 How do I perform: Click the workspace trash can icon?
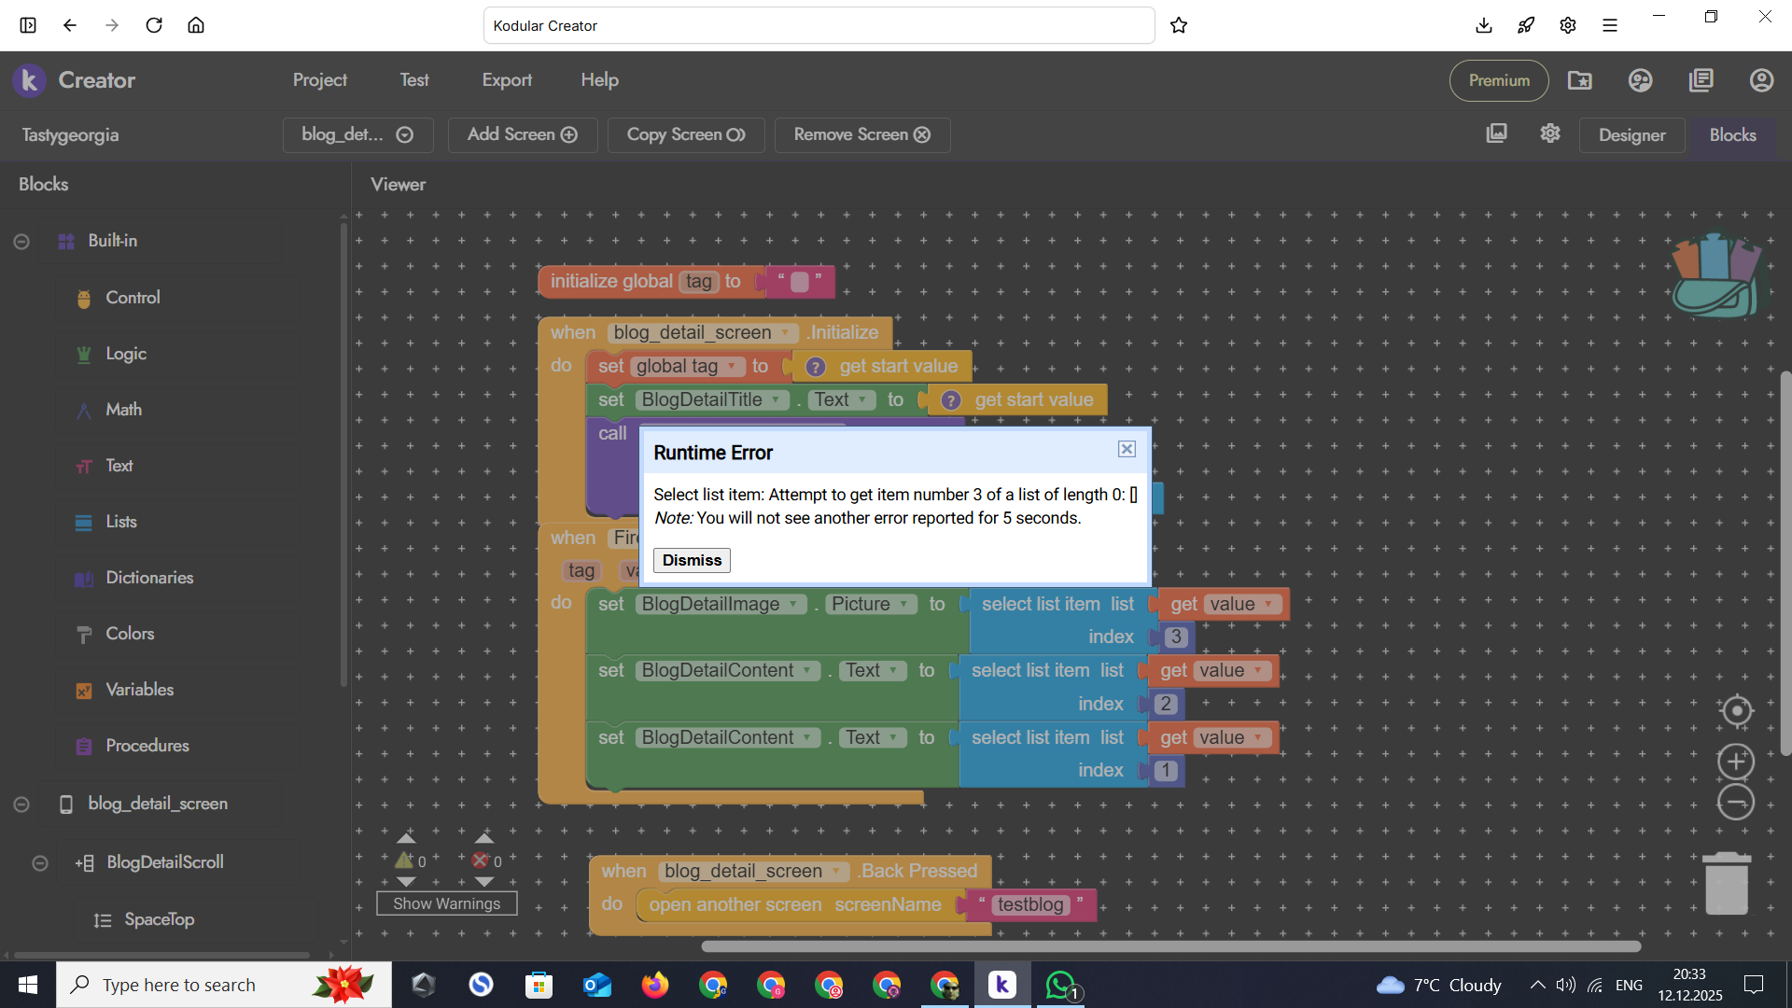1726,884
